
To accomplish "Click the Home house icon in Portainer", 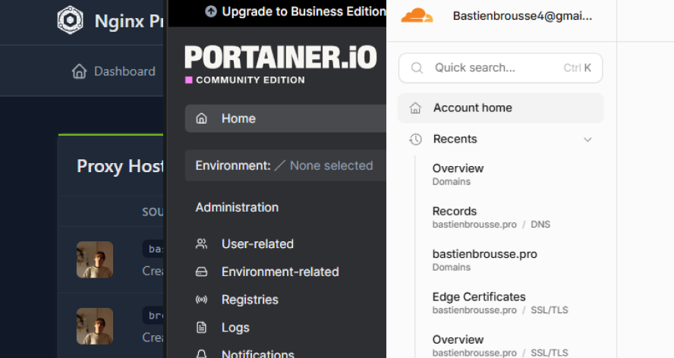I will 202,118.
